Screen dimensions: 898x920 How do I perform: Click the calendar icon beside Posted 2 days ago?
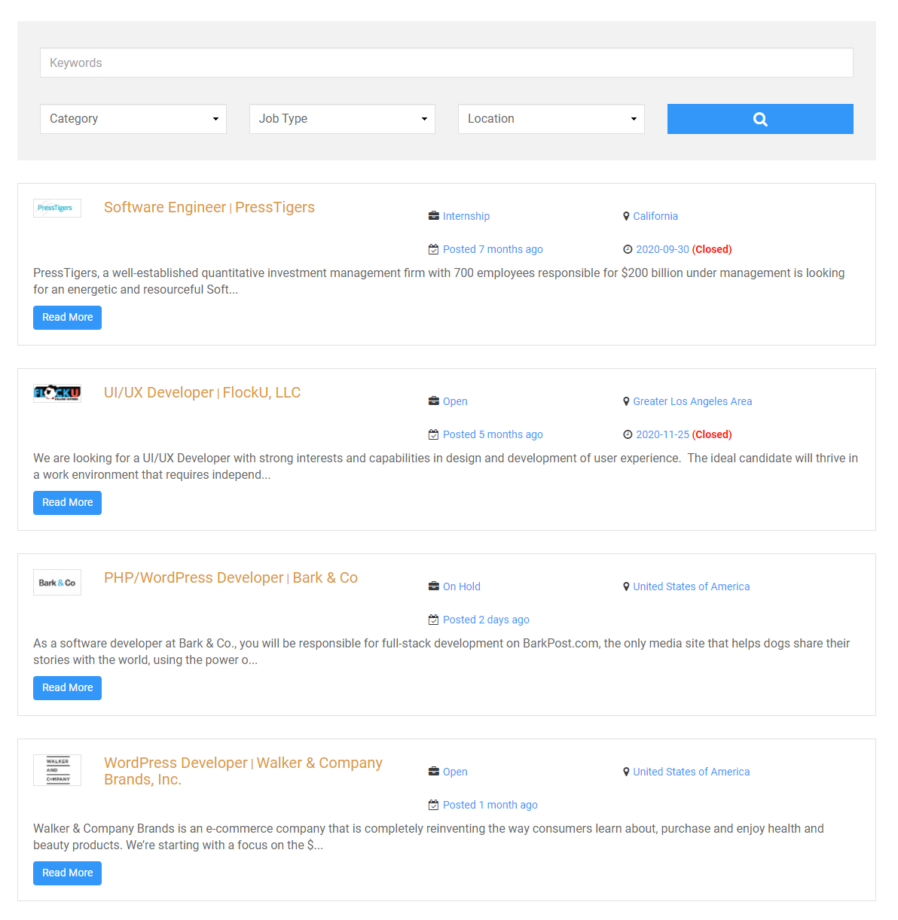click(x=433, y=620)
